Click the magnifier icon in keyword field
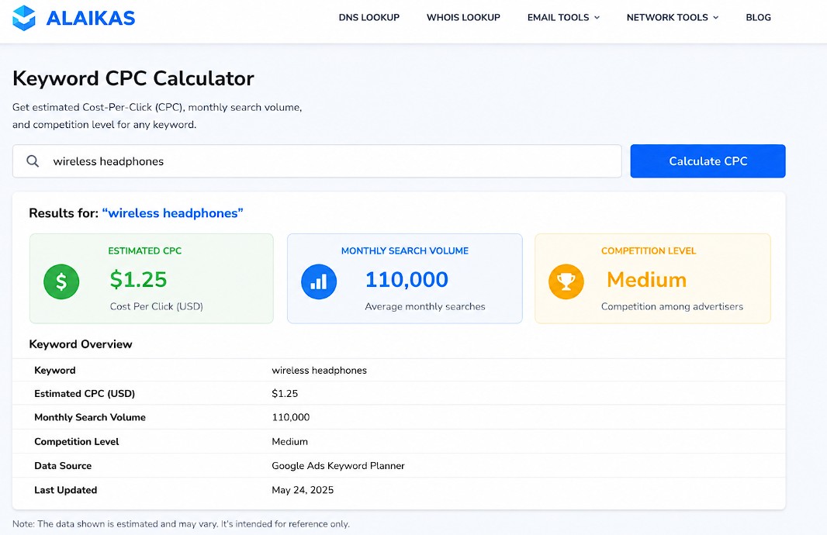827x535 pixels. tap(33, 161)
